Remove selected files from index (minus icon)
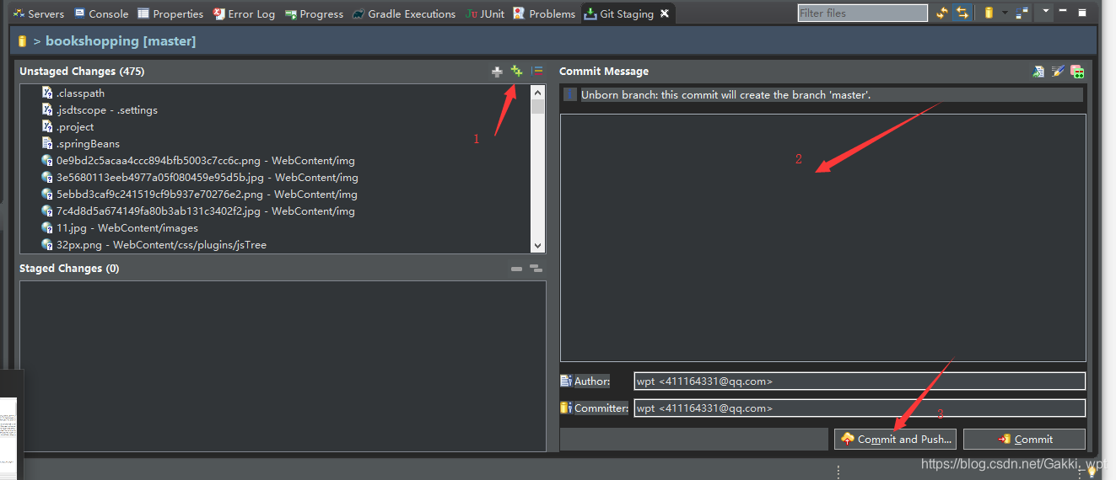 pos(516,269)
